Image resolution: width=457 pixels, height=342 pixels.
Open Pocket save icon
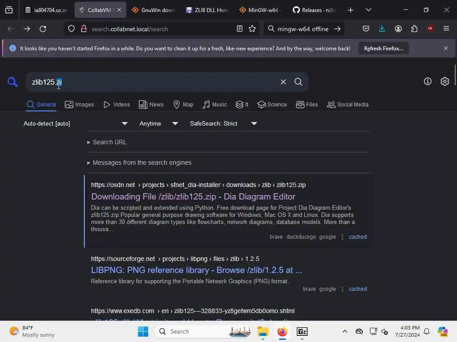point(366,29)
